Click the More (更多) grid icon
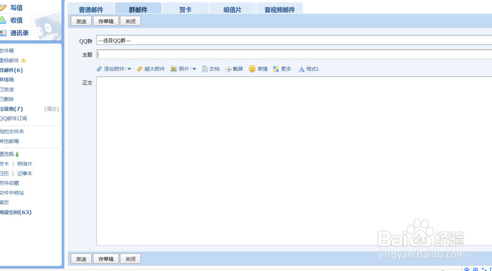The width and height of the screenshot is (492, 271). (x=276, y=69)
